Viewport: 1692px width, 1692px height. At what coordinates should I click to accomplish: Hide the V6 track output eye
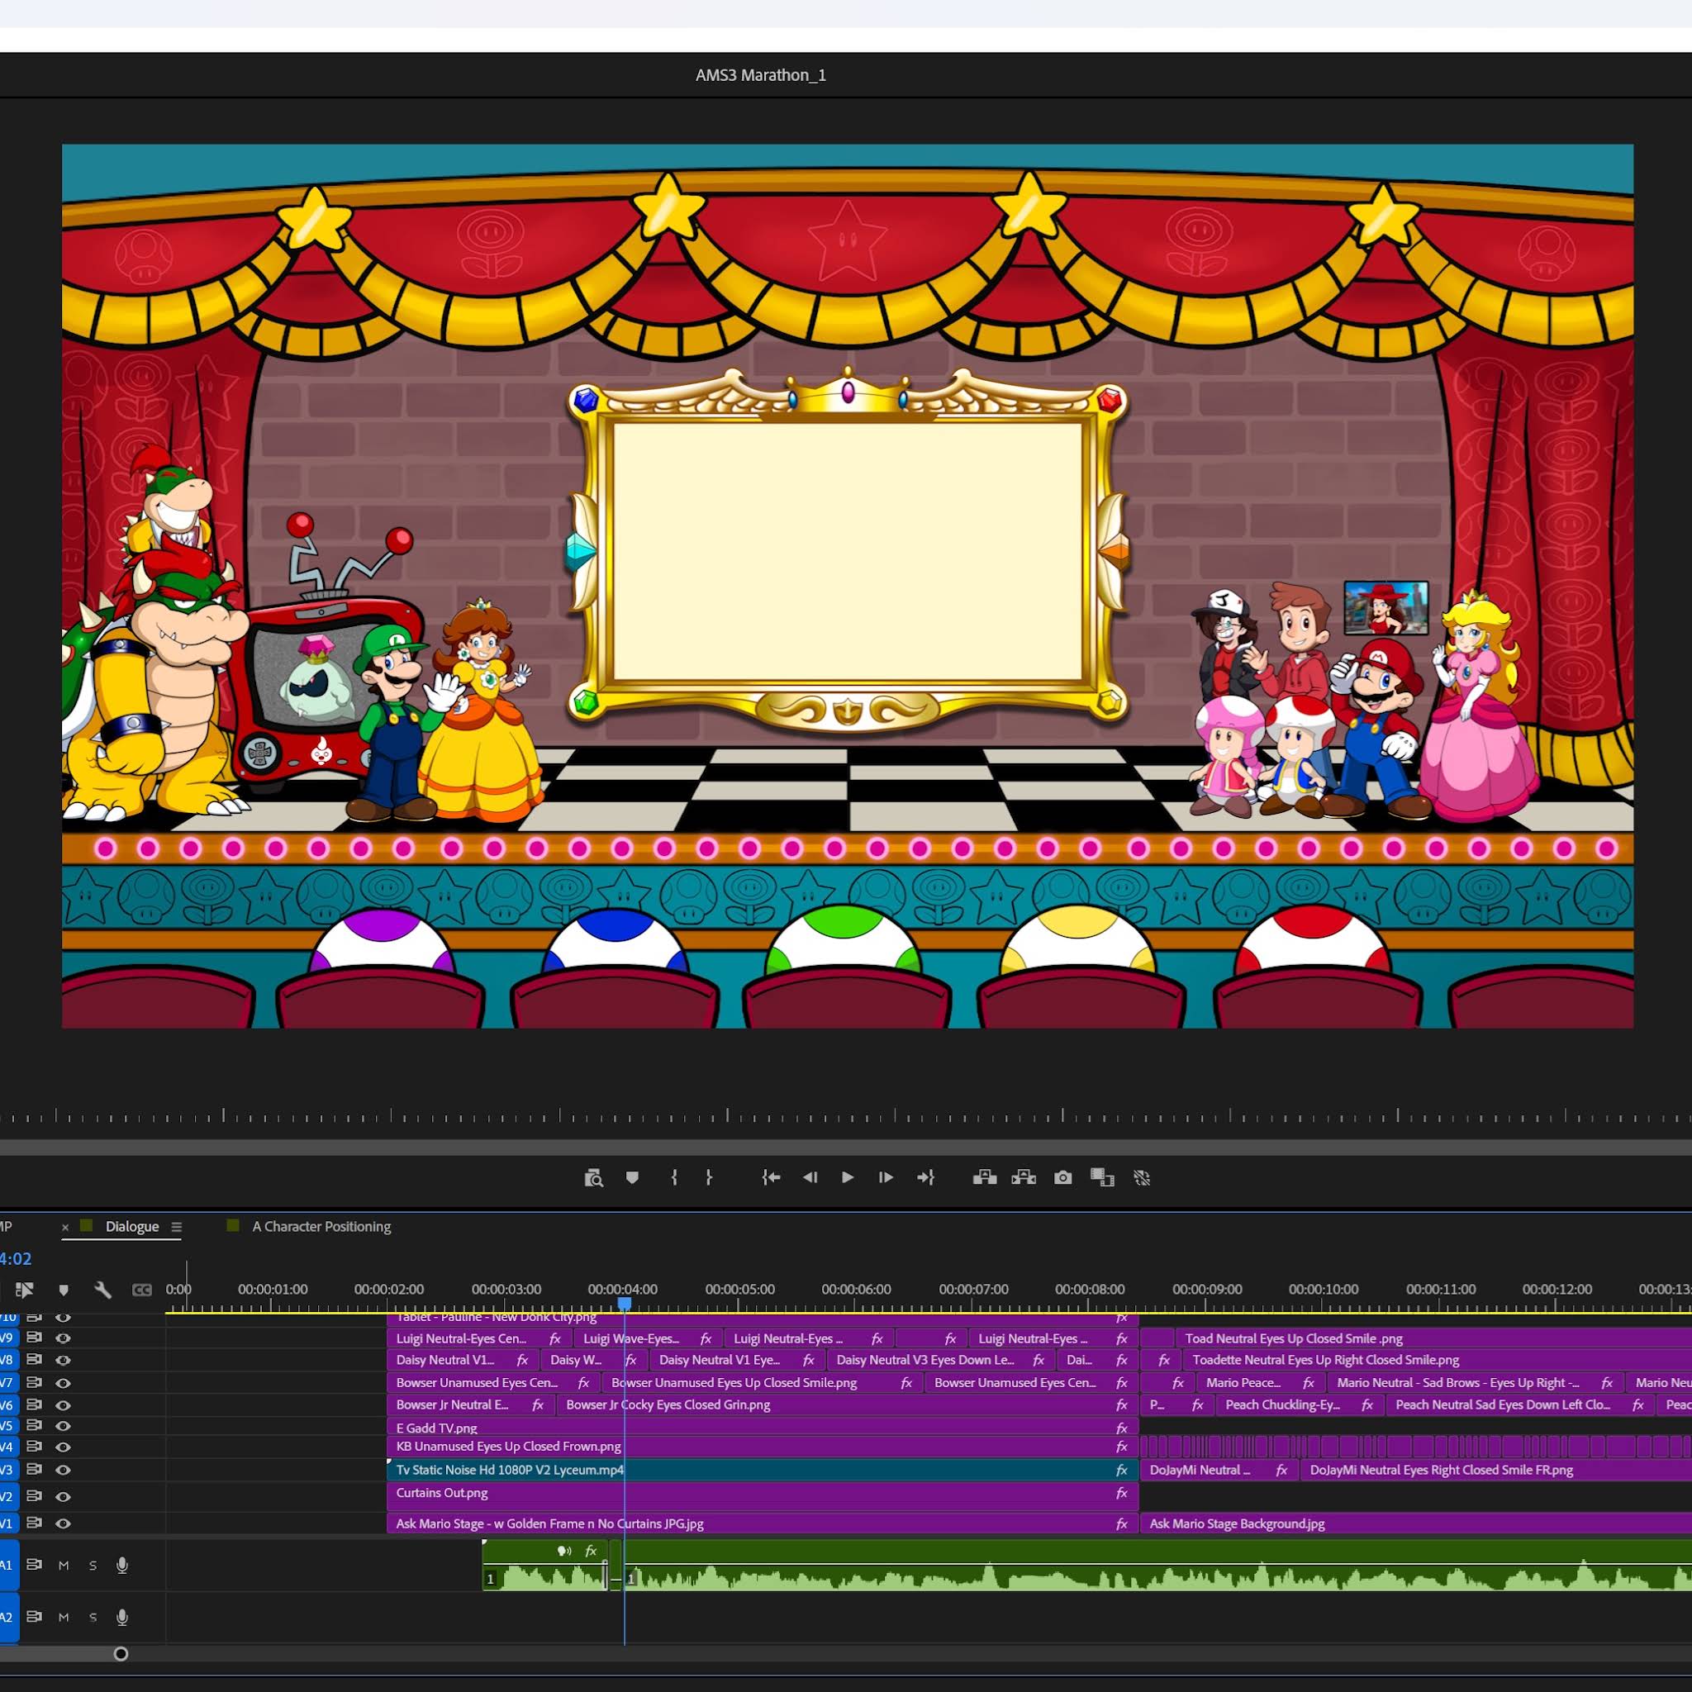point(63,1405)
